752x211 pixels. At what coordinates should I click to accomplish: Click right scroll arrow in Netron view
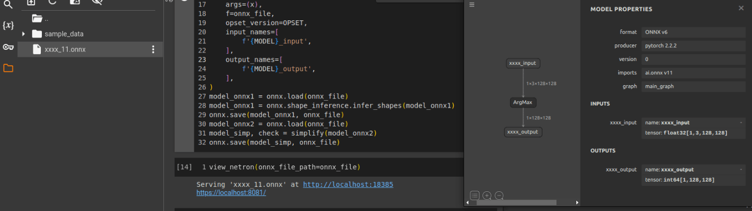577,202
